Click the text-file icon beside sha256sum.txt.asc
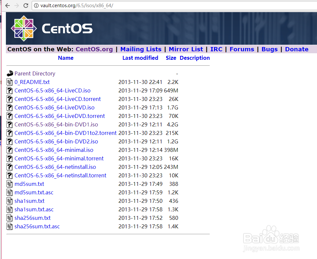317x259 pixels. (9, 226)
